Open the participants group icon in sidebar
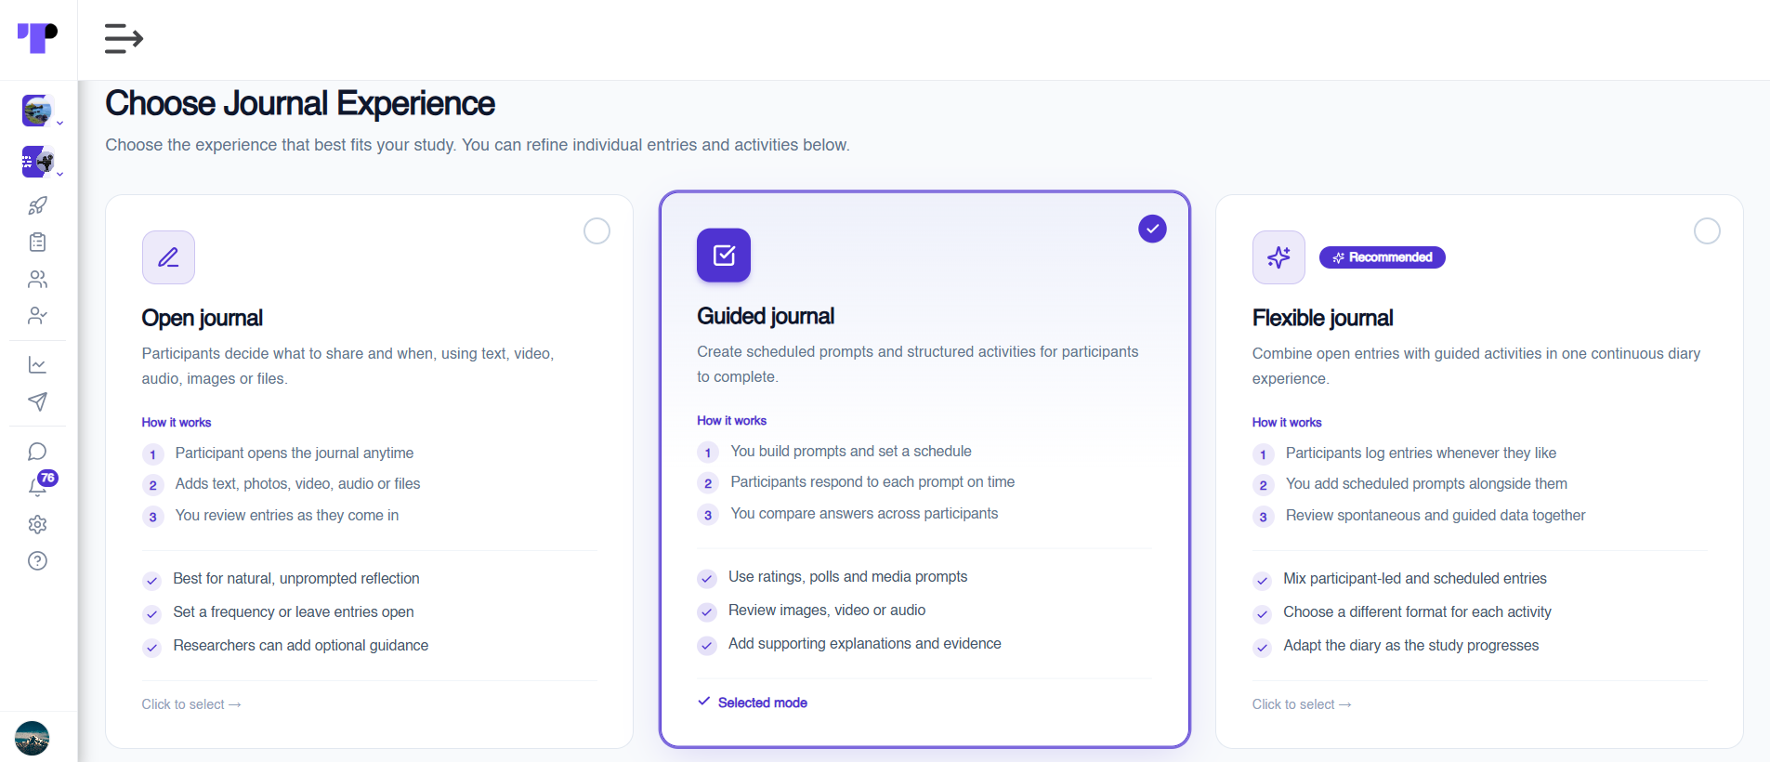Screen dimensions: 1770x762 click(x=37, y=279)
